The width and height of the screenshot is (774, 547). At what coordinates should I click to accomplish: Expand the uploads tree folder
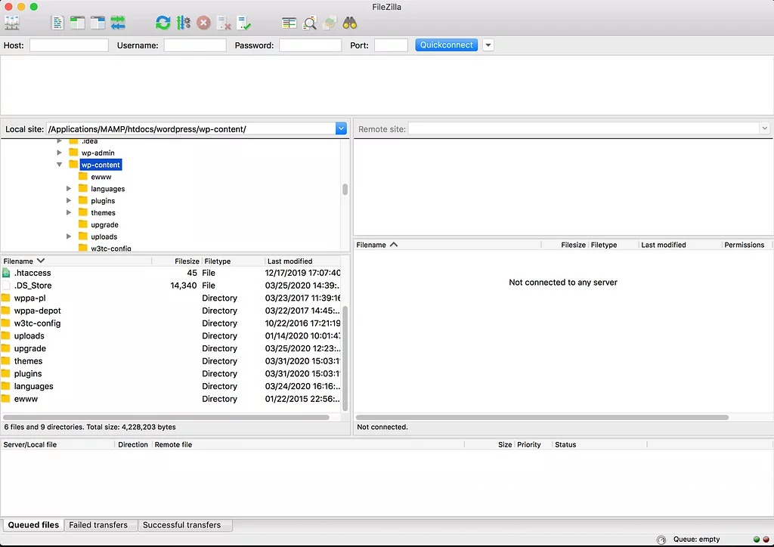click(69, 236)
